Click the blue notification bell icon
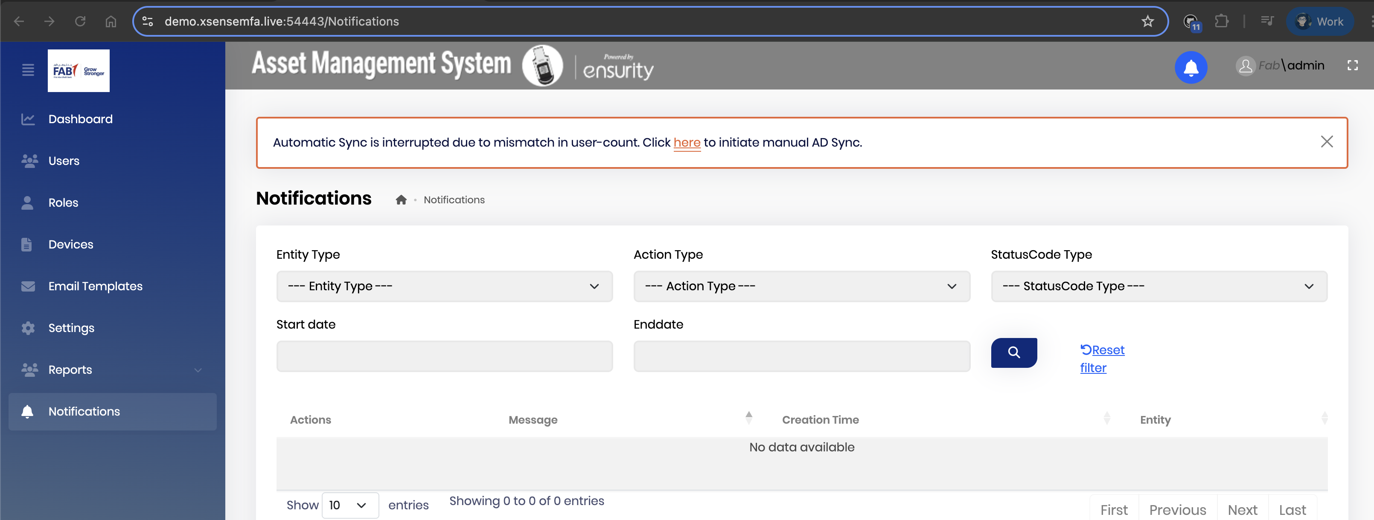This screenshot has height=520, width=1374. click(x=1191, y=68)
